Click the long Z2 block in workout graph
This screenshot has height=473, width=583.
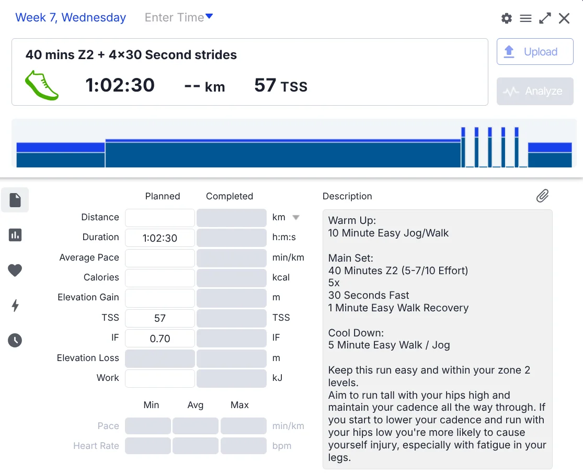click(x=282, y=154)
